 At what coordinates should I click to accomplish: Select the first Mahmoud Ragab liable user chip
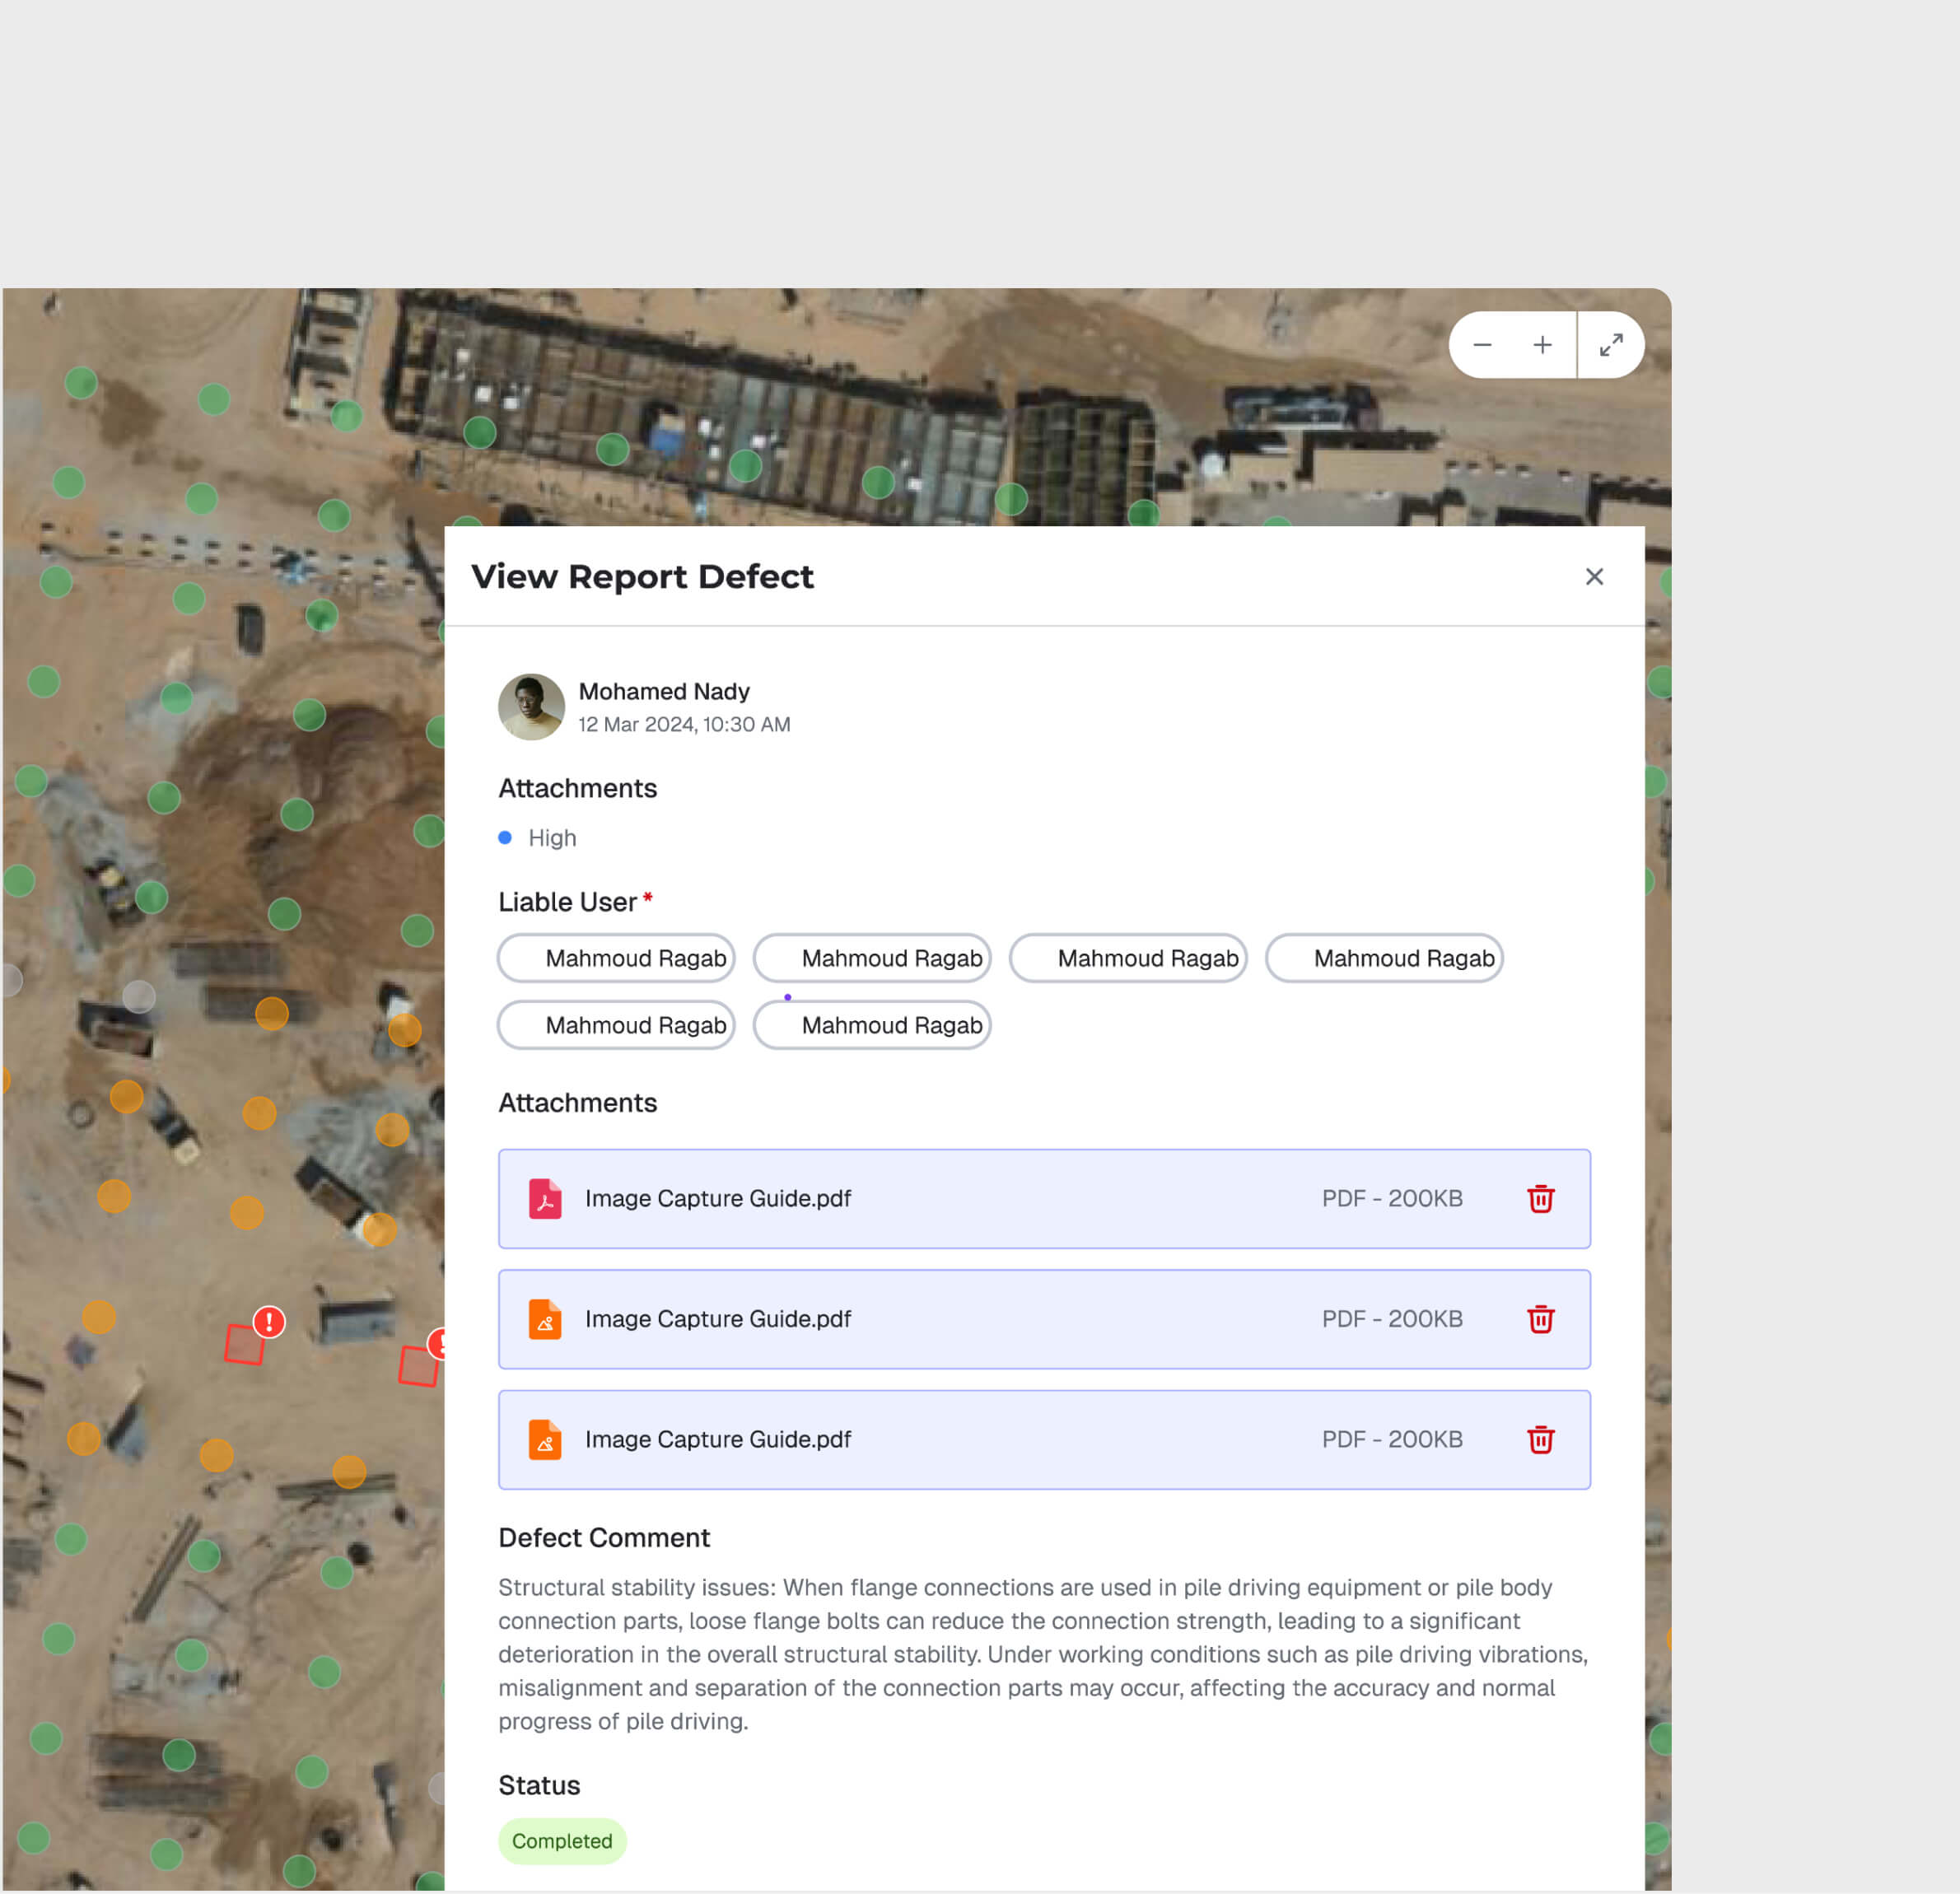click(615, 957)
